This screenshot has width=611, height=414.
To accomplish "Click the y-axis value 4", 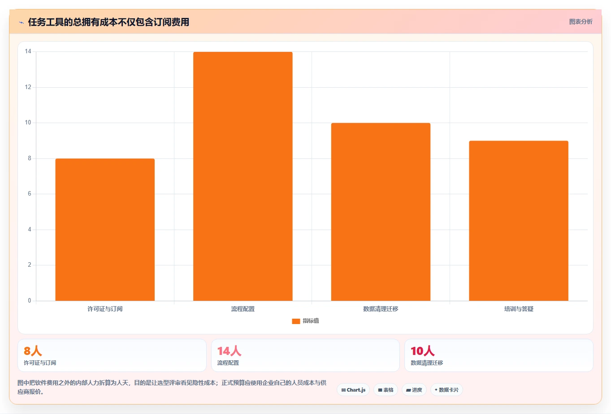I will [x=30, y=229].
